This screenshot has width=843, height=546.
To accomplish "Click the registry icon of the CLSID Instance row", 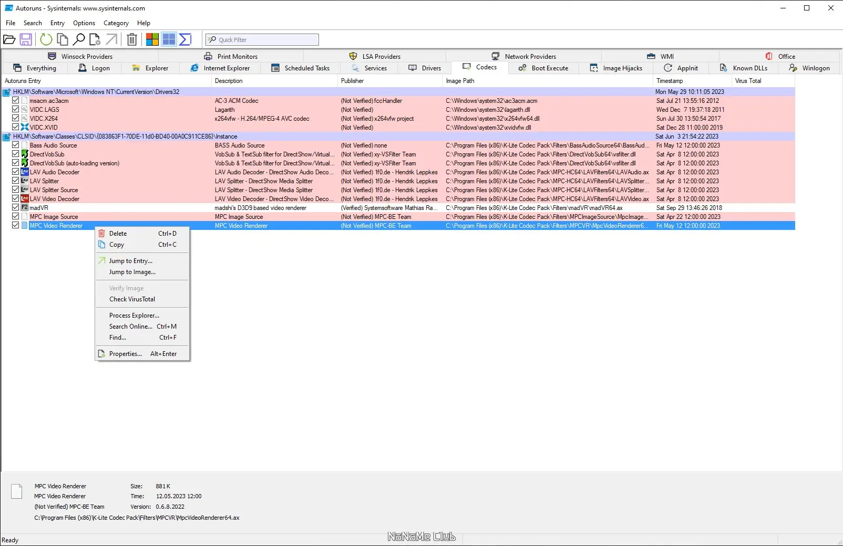I will click(x=7, y=137).
